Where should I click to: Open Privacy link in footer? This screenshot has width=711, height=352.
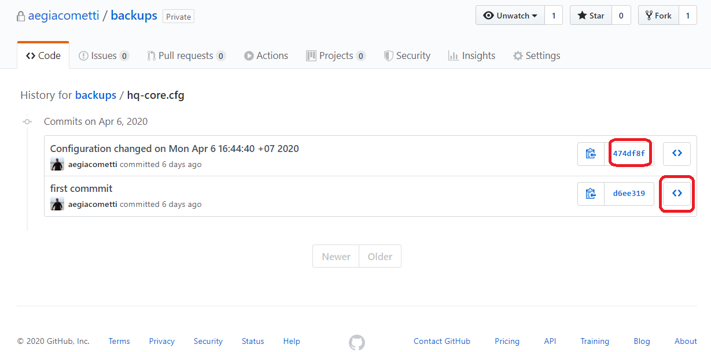point(162,341)
